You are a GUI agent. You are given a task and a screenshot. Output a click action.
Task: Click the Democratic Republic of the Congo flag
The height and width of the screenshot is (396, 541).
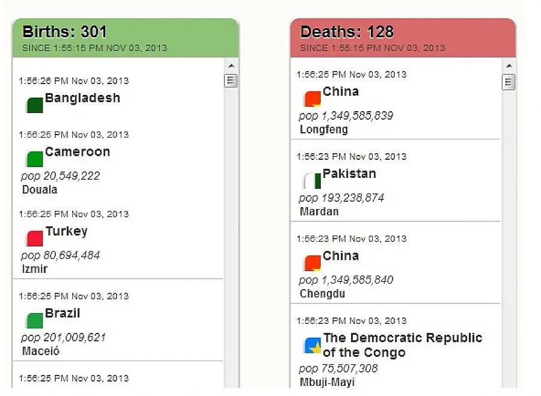pos(313,346)
